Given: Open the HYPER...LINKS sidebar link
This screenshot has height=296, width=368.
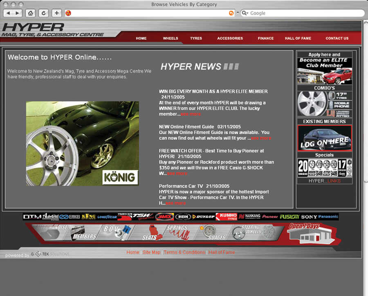Looking at the screenshot, I should [x=325, y=181].
